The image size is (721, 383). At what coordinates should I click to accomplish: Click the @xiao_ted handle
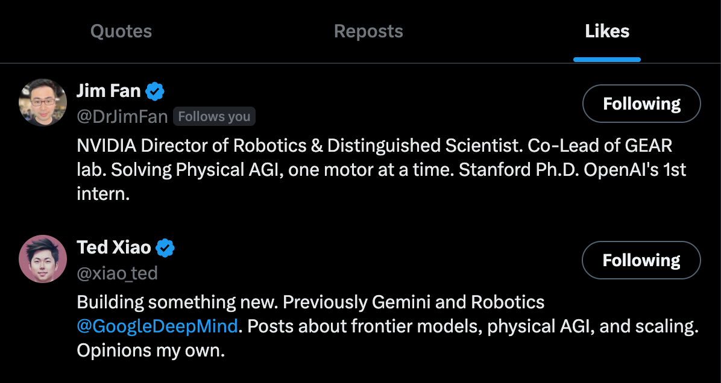(117, 273)
